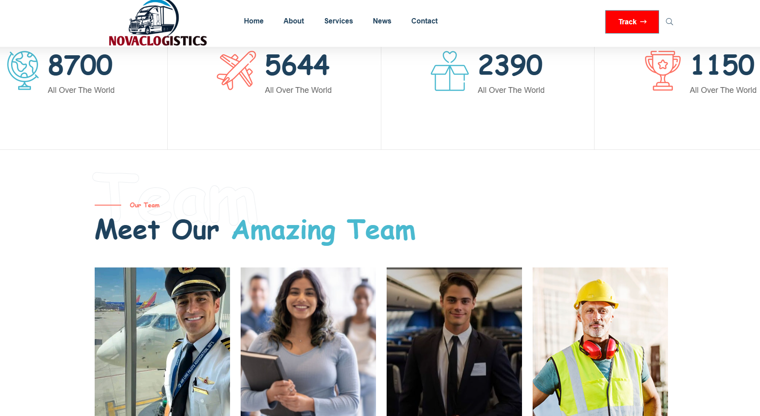The width and height of the screenshot is (760, 416).
Task: Click the globe icon beside 8700
Action: [x=23, y=70]
